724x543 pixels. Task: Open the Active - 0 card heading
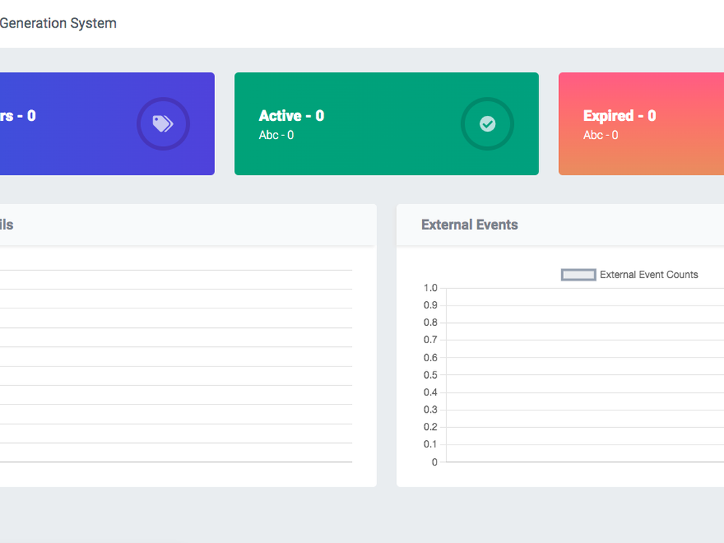(x=291, y=116)
